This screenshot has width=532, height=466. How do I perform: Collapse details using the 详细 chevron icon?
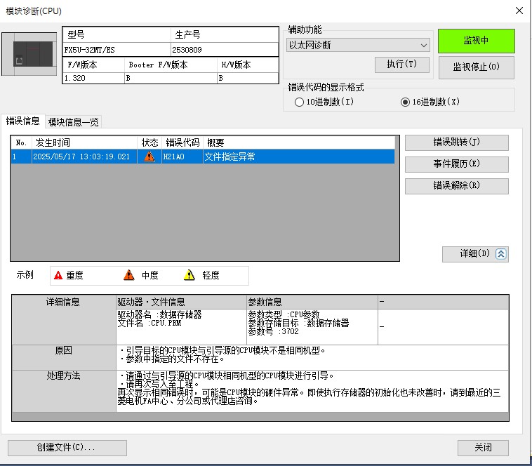click(x=501, y=254)
